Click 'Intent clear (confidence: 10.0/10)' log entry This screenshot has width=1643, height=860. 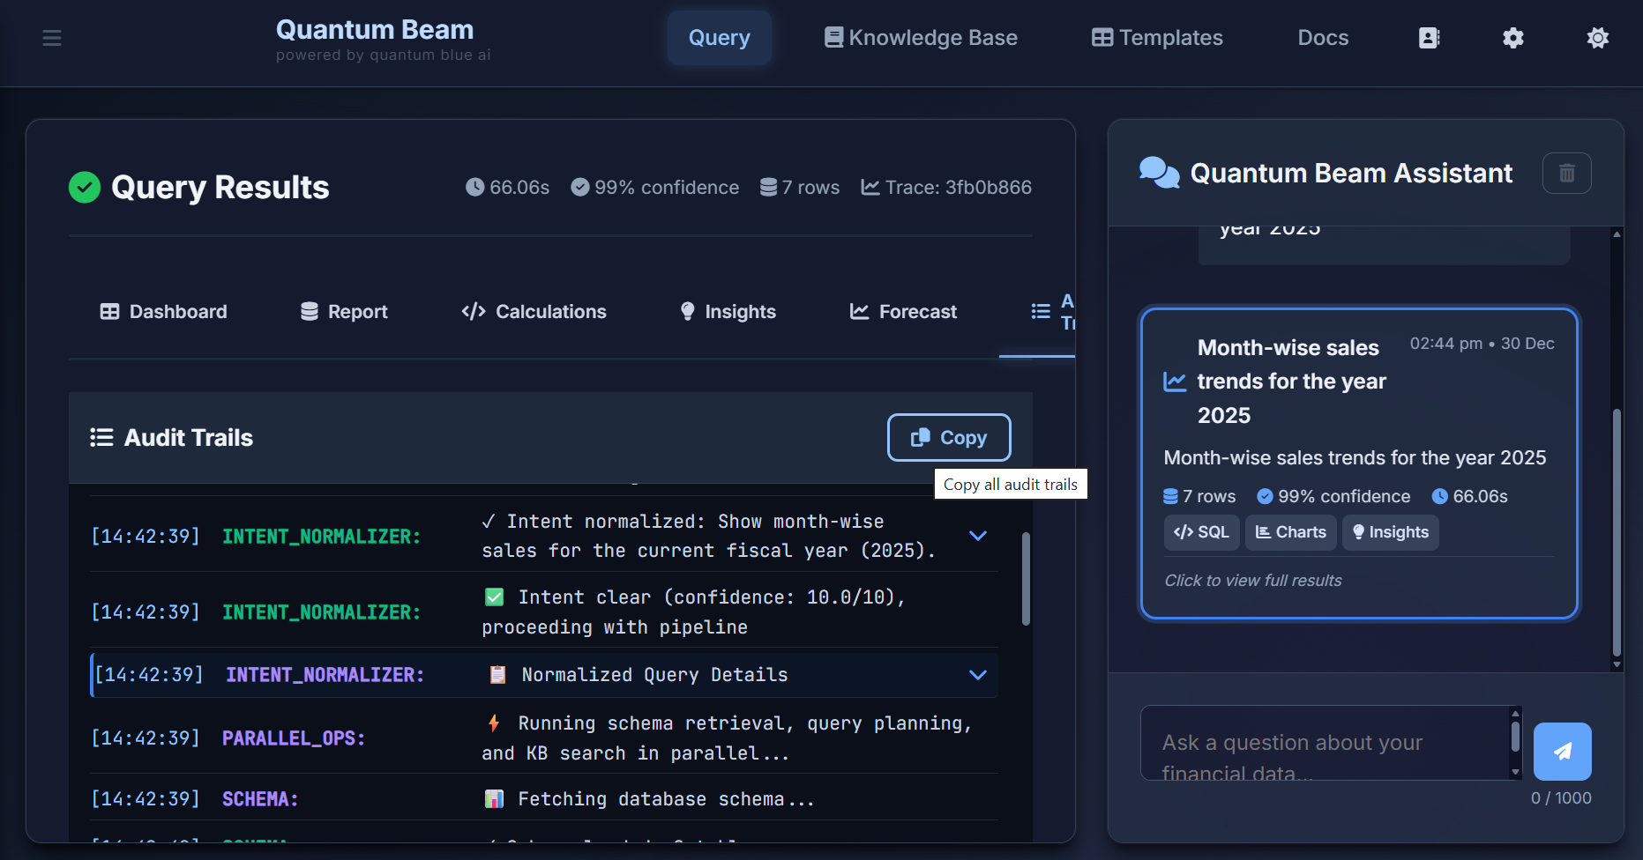544,612
